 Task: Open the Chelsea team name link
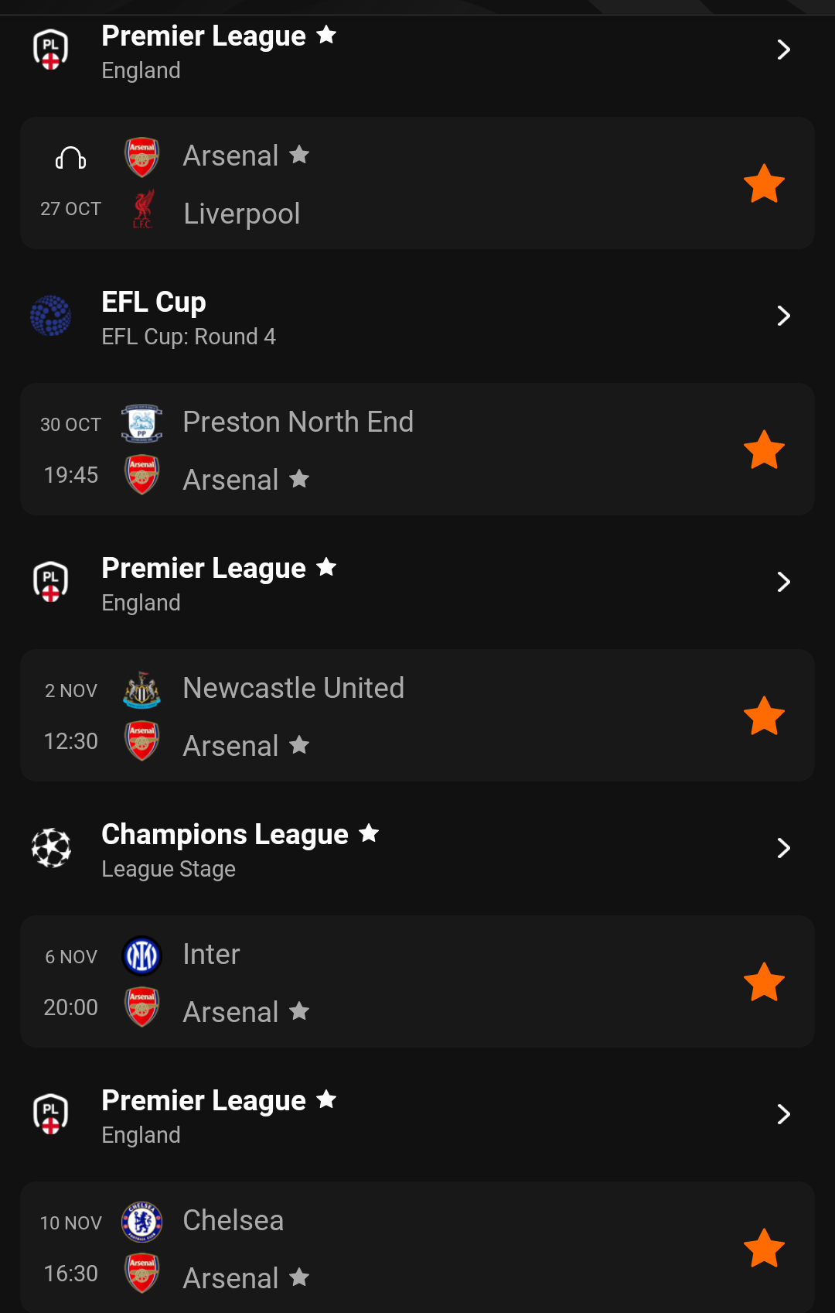pos(233,1220)
